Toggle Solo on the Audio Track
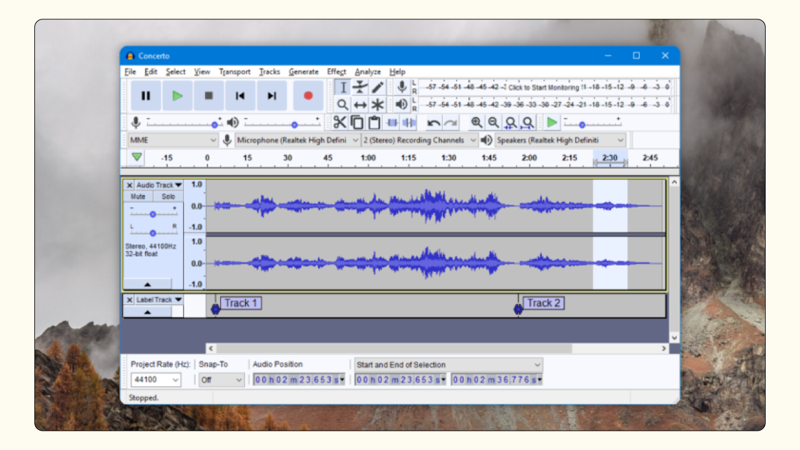 pos(168,196)
